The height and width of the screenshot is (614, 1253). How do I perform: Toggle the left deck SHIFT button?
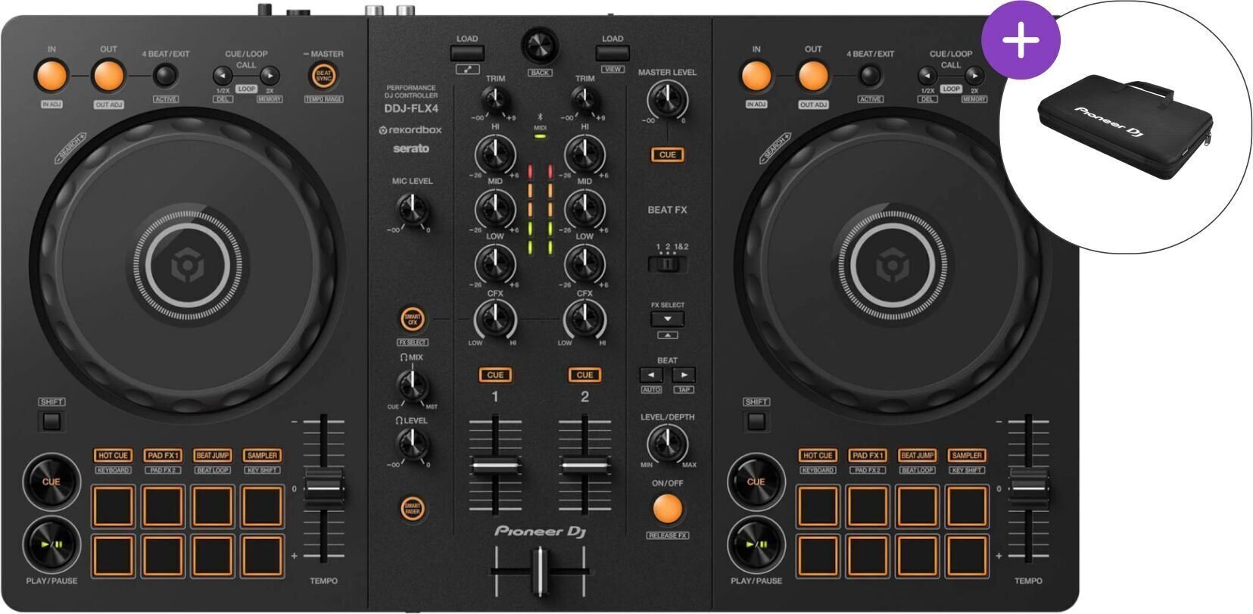click(51, 421)
